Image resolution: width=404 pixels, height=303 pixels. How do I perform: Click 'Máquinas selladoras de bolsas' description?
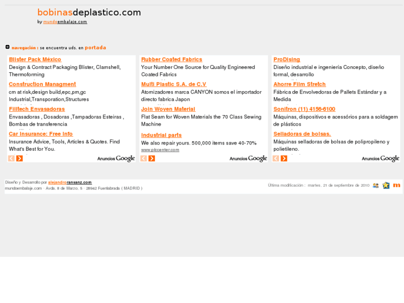[x=331, y=145]
